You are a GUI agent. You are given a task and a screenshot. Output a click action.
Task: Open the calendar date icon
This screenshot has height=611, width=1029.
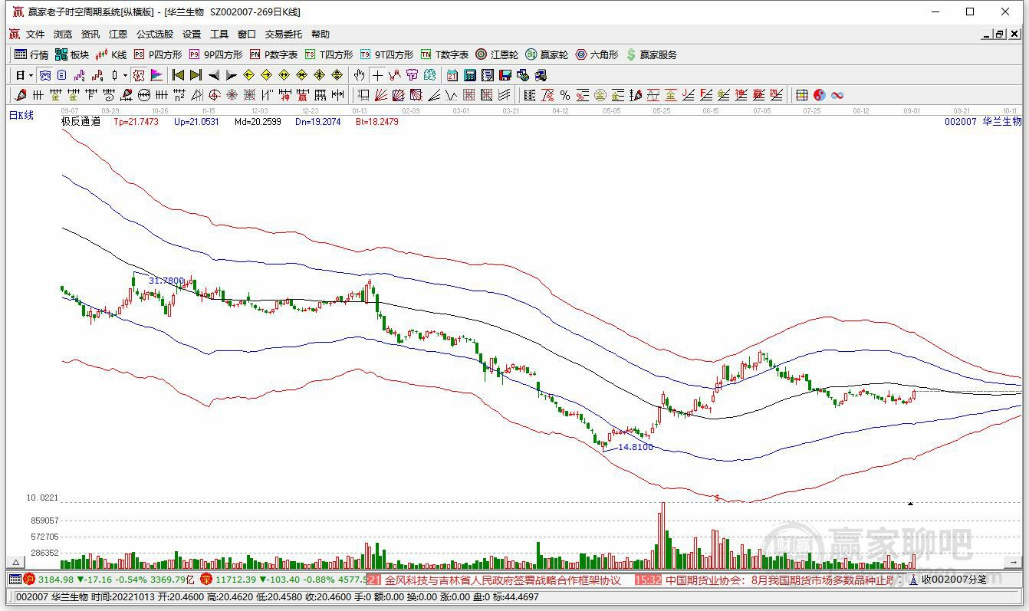(x=452, y=75)
